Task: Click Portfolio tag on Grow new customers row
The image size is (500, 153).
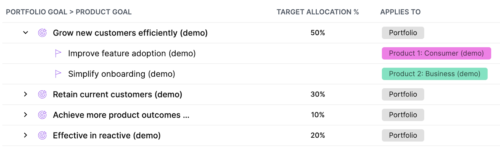Action: tap(403, 33)
